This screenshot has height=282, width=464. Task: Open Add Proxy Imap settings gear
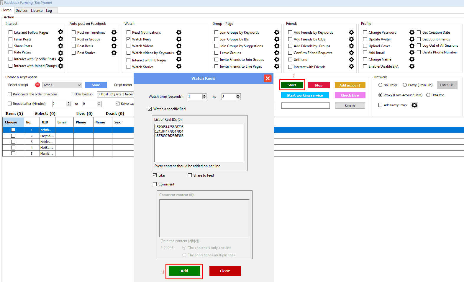(414, 105)
